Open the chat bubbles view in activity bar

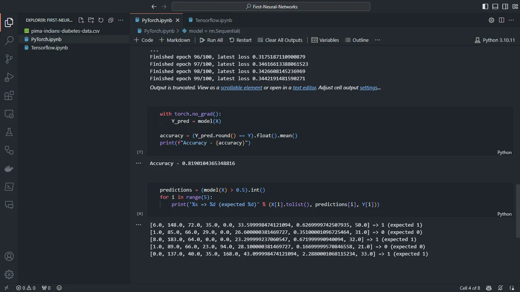[9, 205]
